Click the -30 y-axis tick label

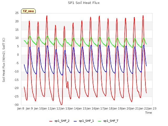pyautogui.click(x=16, y=105)
